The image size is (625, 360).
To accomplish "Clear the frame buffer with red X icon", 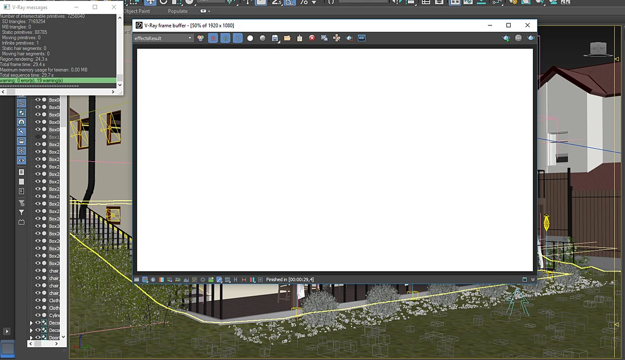I will (x=312, y=38).
